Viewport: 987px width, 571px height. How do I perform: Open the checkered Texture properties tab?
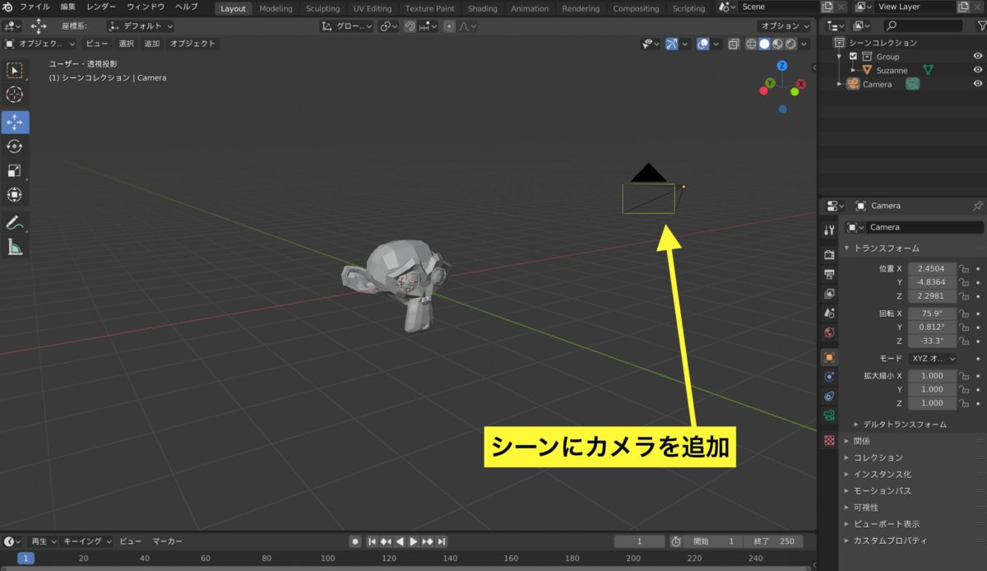coord(829,440)
